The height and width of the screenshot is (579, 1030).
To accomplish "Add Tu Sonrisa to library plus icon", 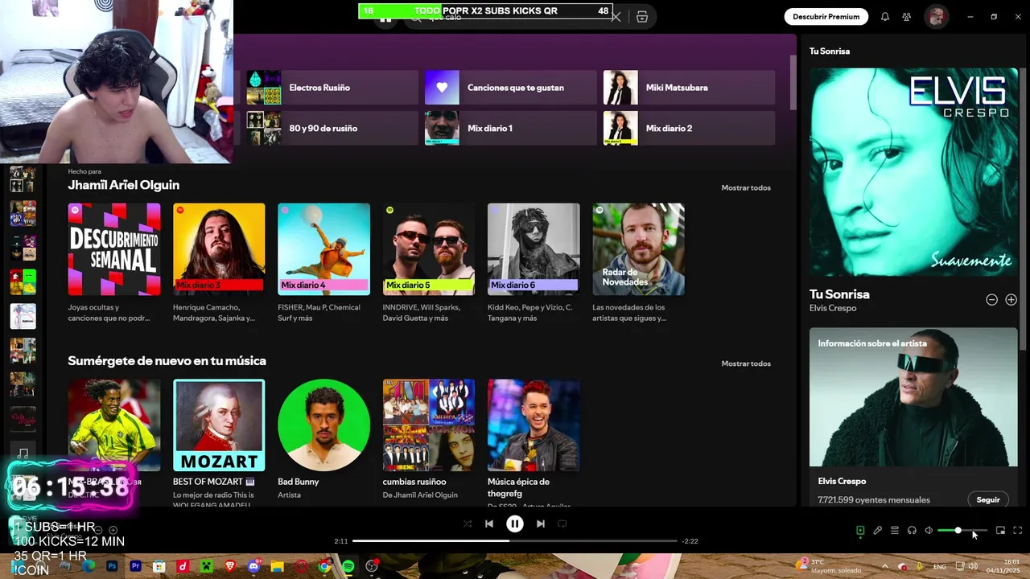I will (1011, 300).
